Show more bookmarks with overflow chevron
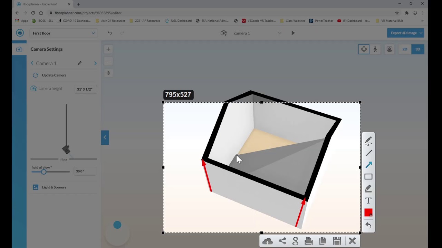Screen dimensions: 442x248 [x=422, y=21]
